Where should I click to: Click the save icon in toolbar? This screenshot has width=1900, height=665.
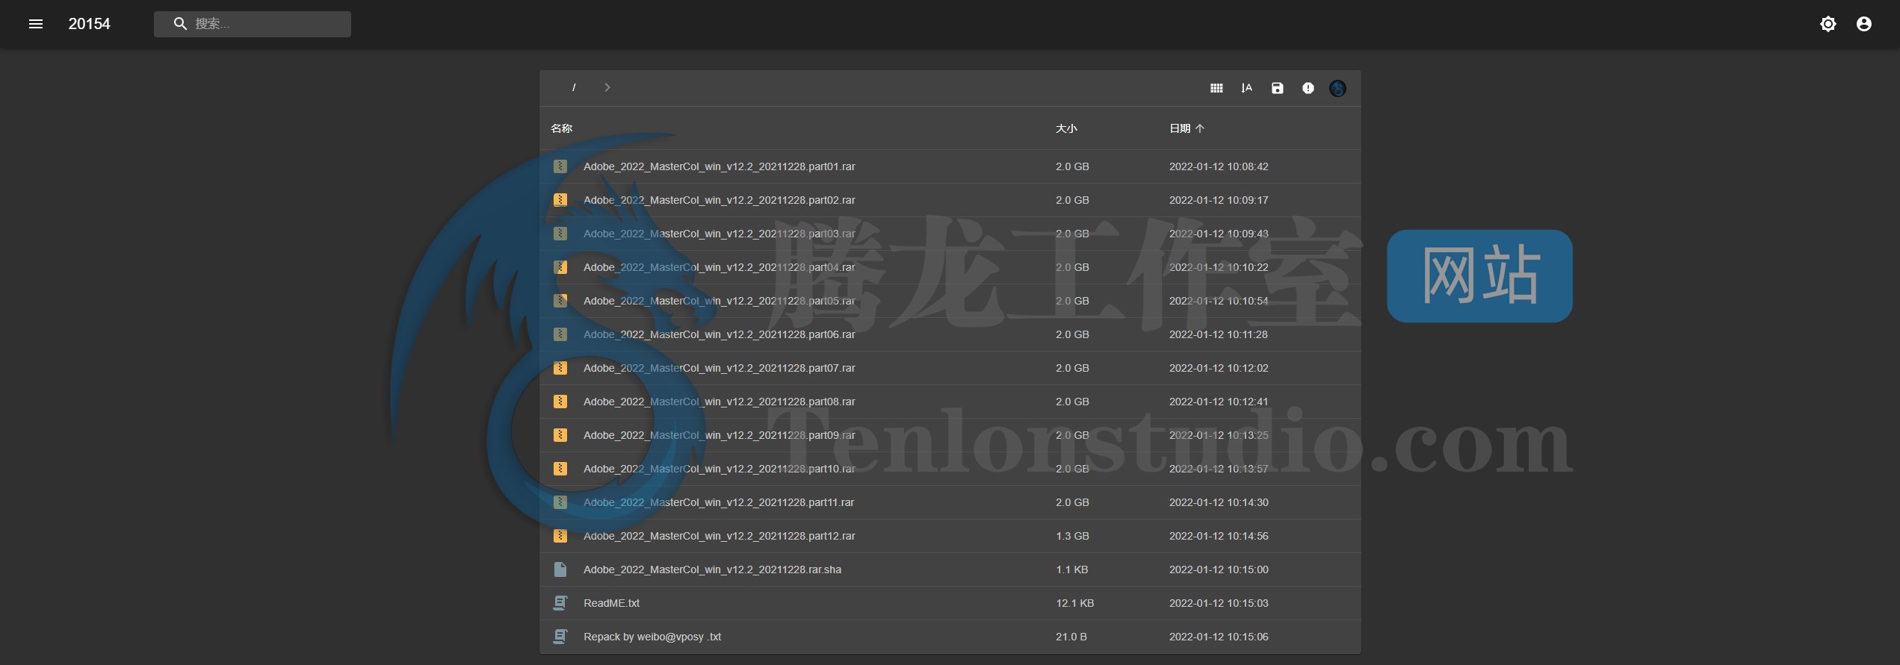pyautogui.click(x=1278, y=88)
